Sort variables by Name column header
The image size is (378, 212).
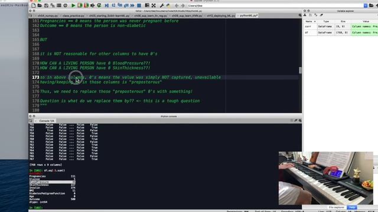(310, 21)
